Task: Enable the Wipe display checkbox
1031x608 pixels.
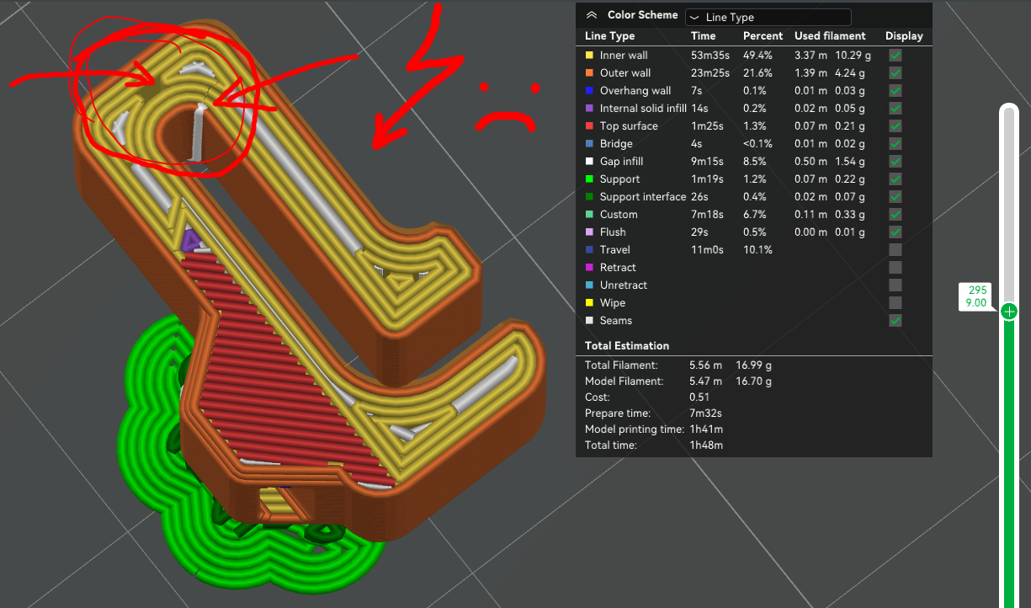Action: click(895, 303)
